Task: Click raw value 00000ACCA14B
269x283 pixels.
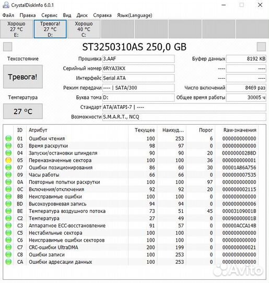Action: [x=239, y=225]
